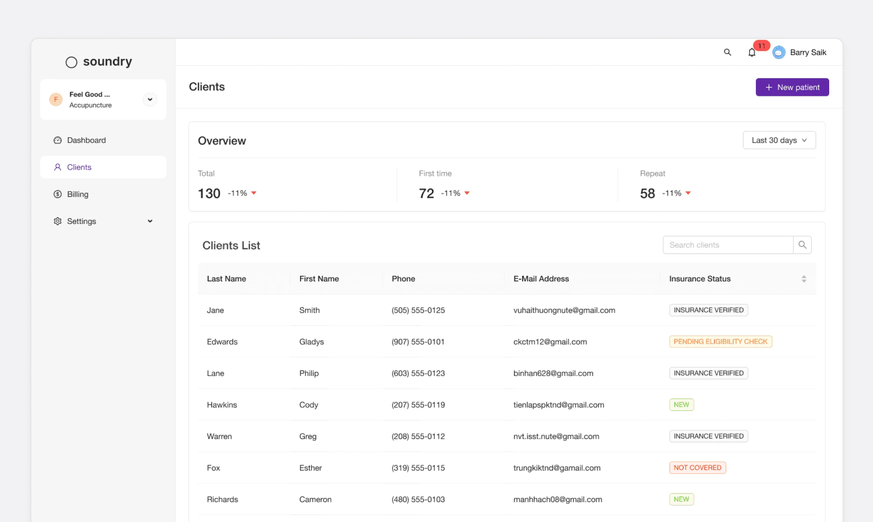Open the Last 30 days dropdown

click(x=779, y=140)
